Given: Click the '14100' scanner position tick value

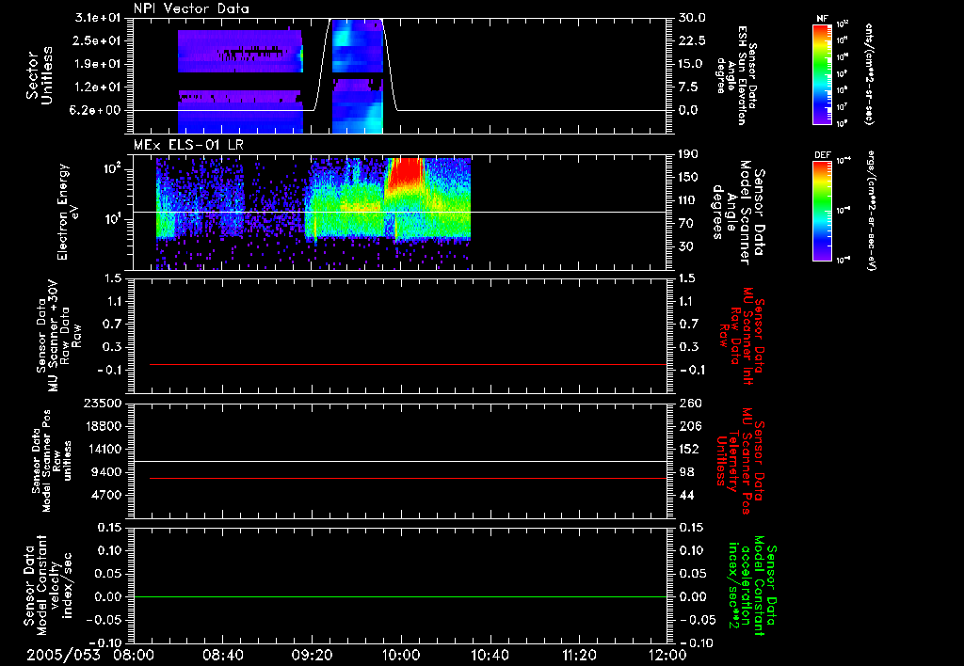Looking at the screenshot, I should click(102, 449).
